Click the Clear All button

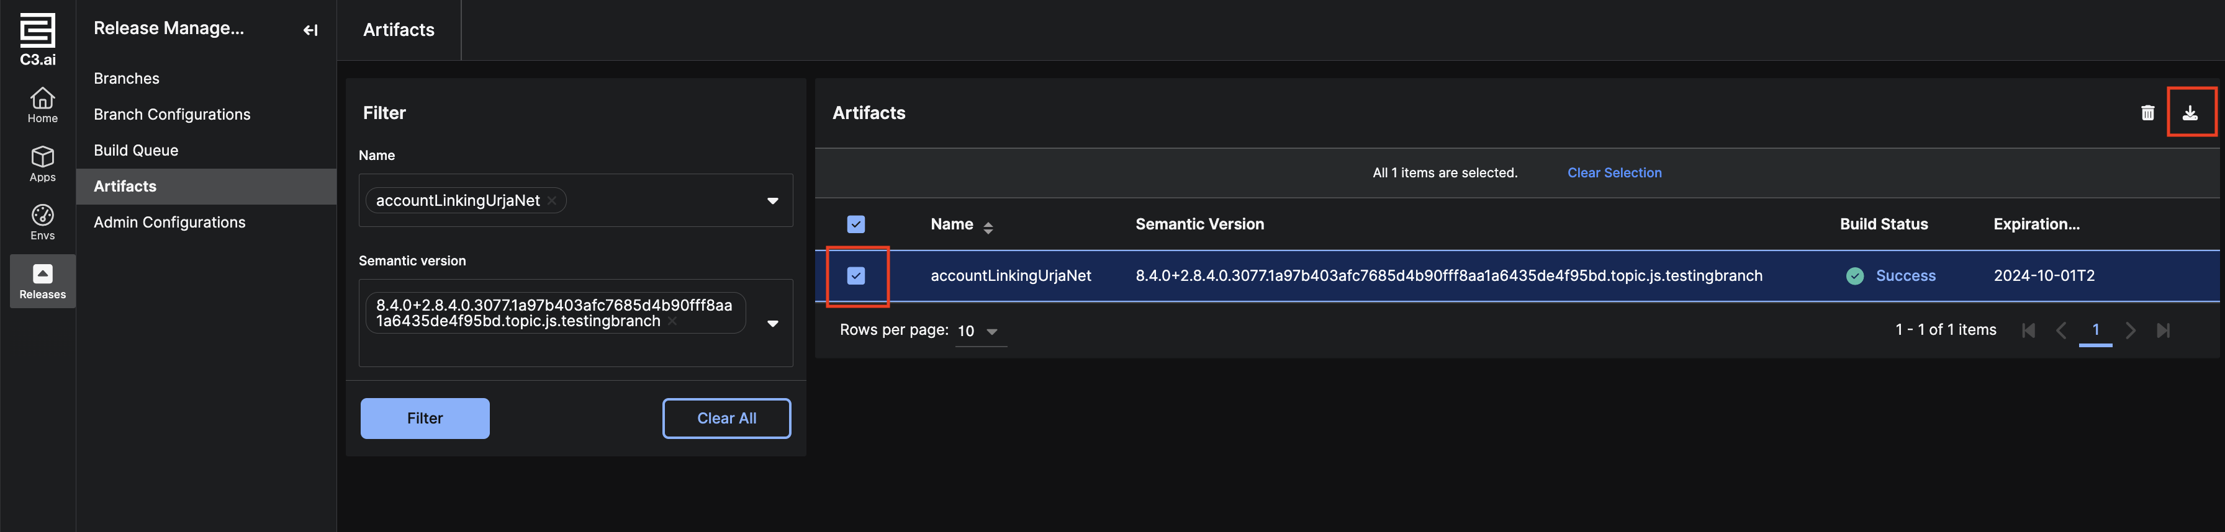[x=726, y=418]
